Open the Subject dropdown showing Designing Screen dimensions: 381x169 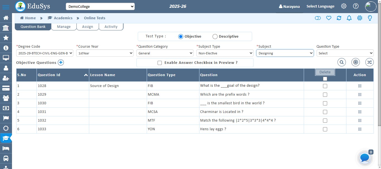(x=285, y=53)
